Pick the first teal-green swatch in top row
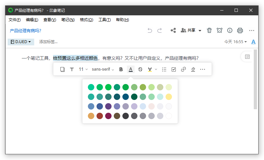The width and height of the screenshot is (264, 160). 91,87
